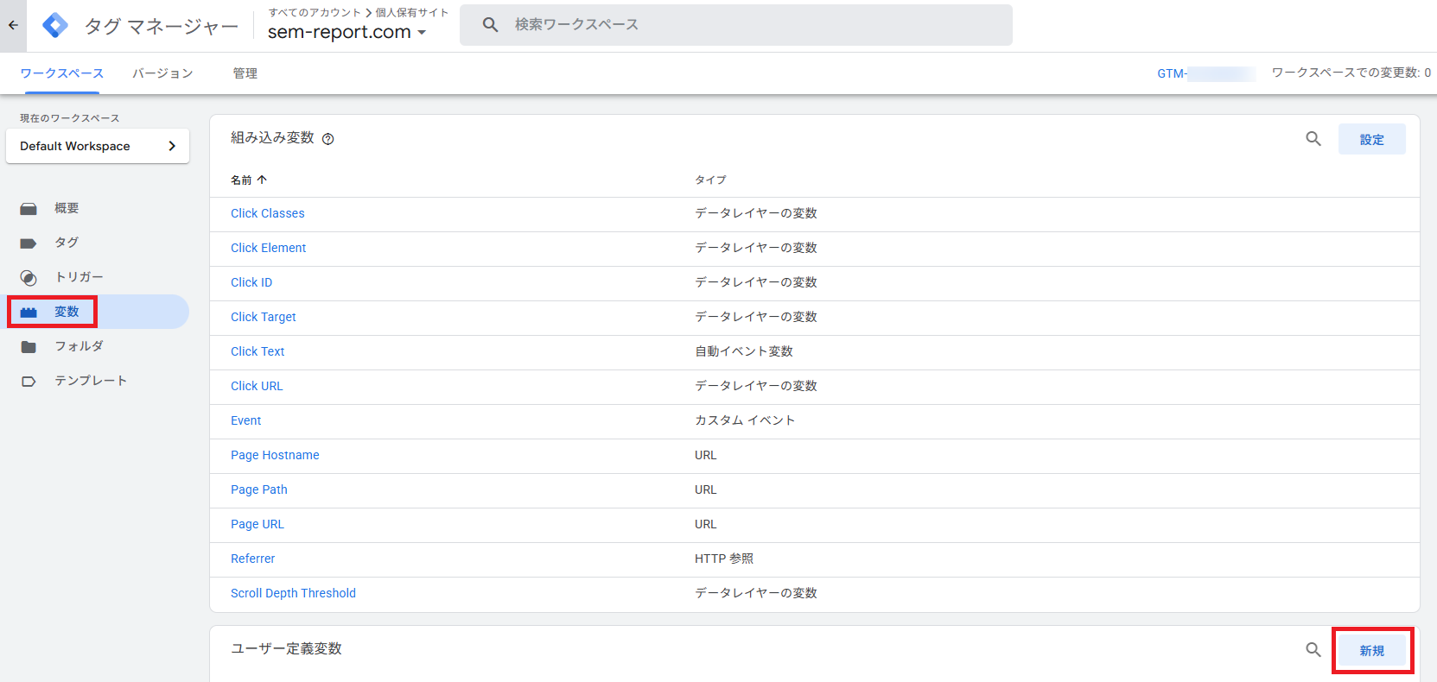Click the back arrow icon
1437x682 pixels.
(x=13, y=25)
